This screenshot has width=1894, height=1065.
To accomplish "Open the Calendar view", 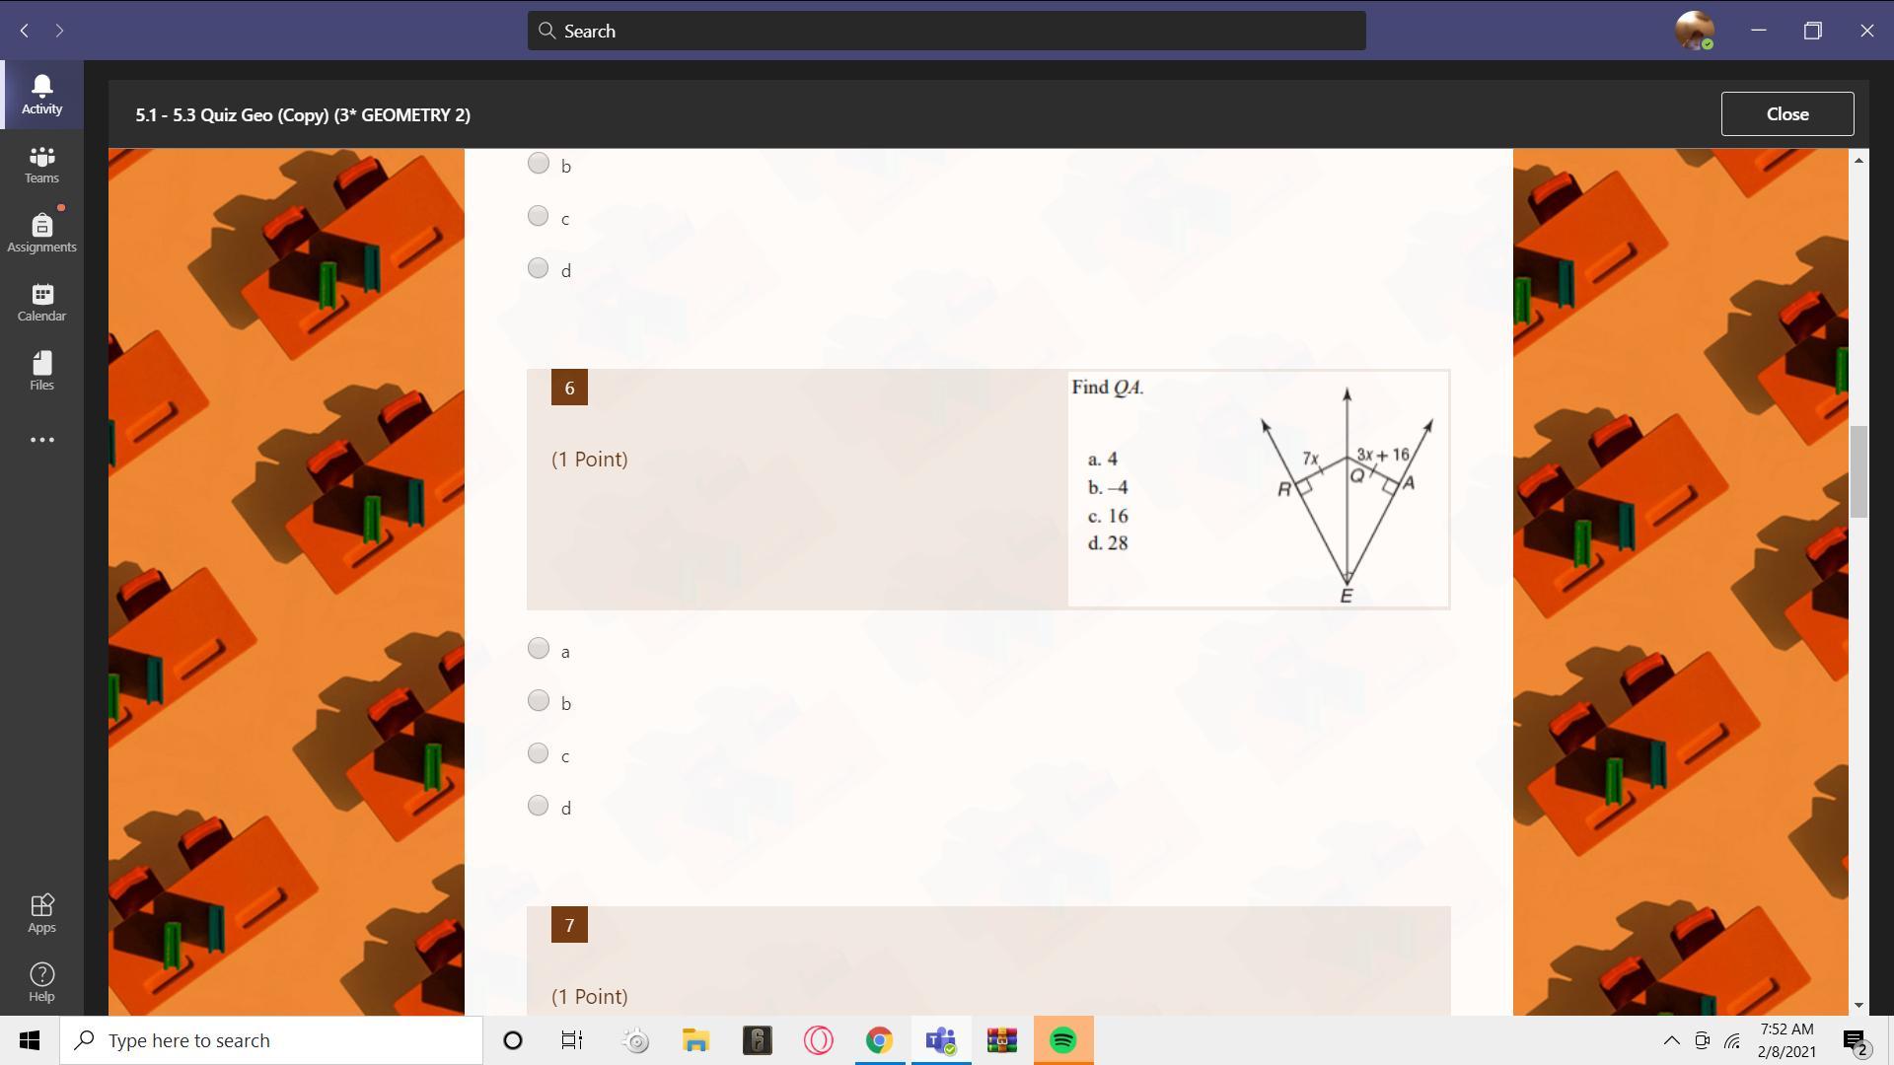I will click(41, 302).
